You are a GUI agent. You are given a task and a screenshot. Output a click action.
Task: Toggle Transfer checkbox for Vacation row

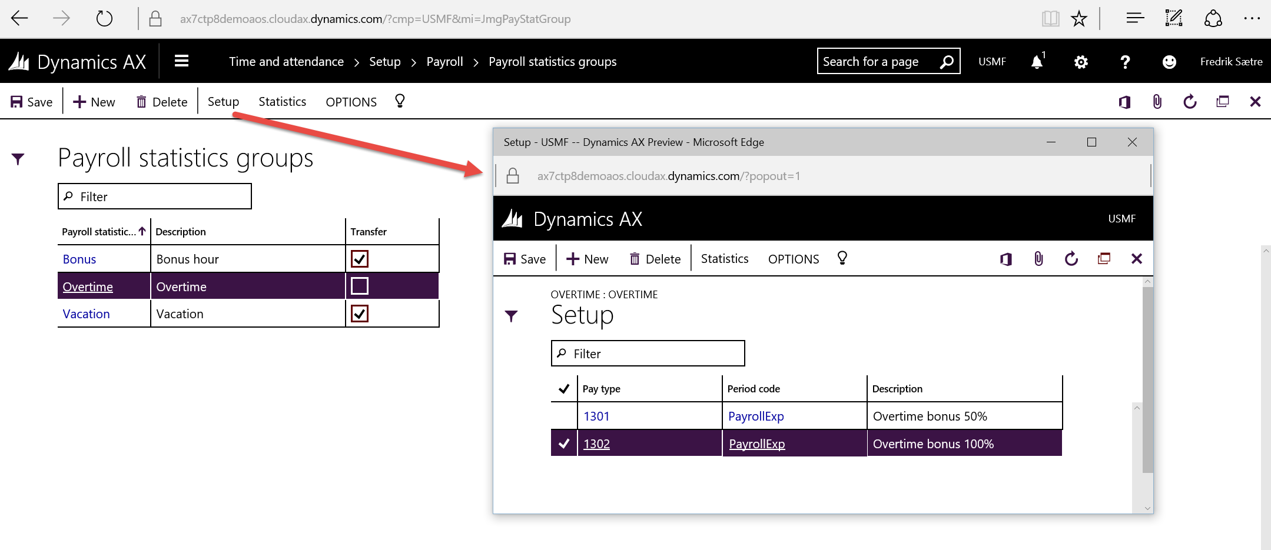click(359, 314)
